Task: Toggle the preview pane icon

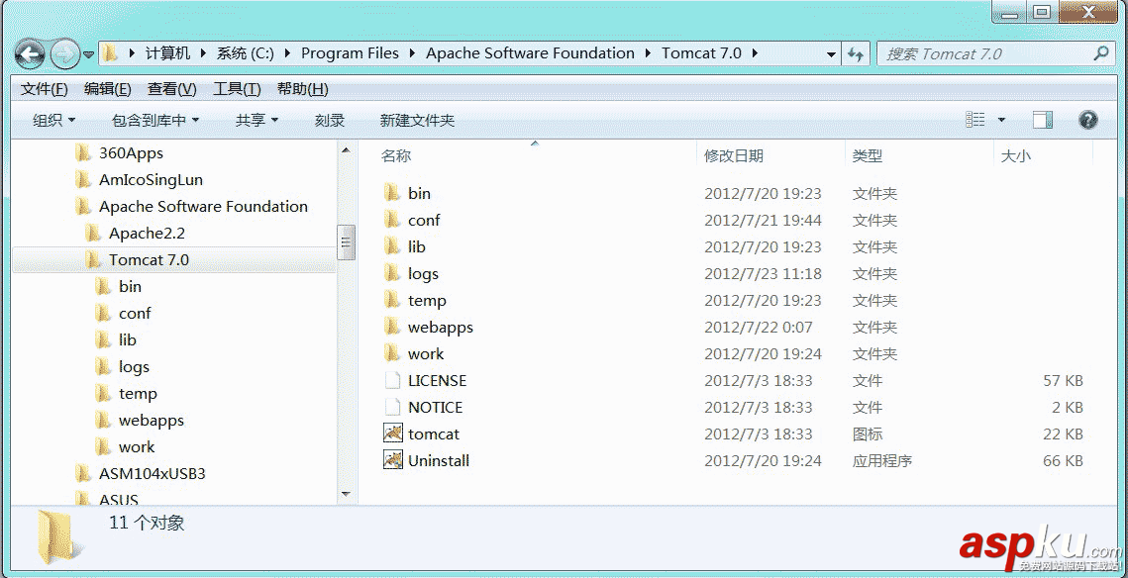Action: click(1043, 120)
